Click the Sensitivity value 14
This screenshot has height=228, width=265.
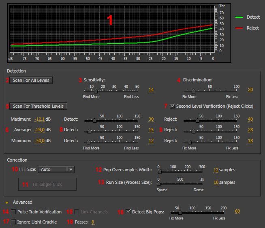click(151, 90)
